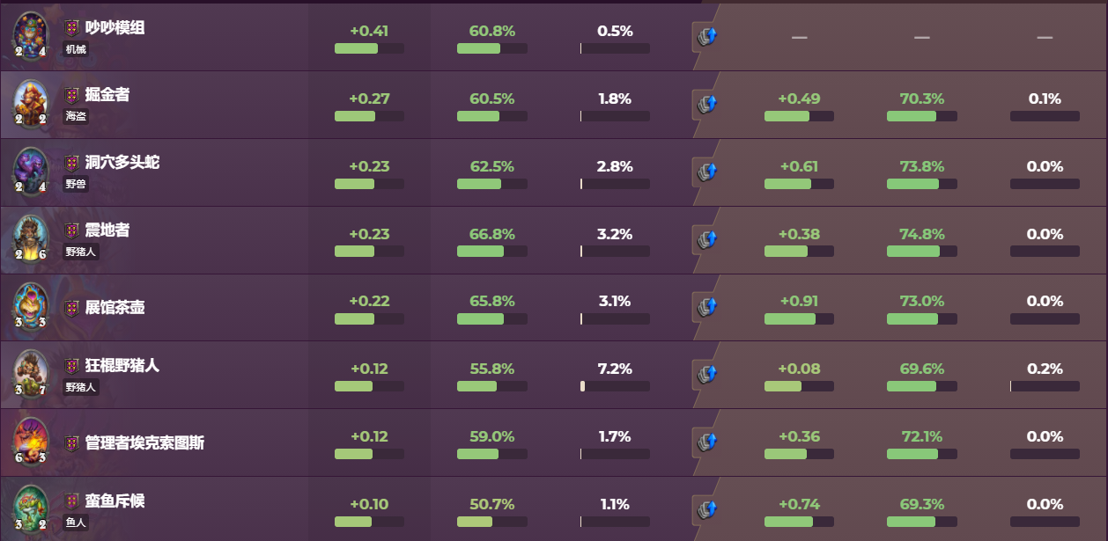Click the 鱼人 tribe tag under 蛮鱼斥候
Screen dimensions: 1108x541
tap(77, 523)
